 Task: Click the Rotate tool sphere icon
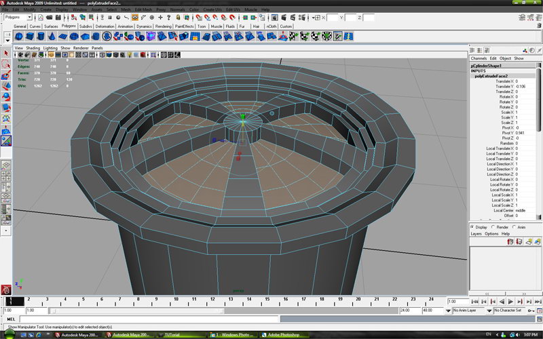point(6,96)
